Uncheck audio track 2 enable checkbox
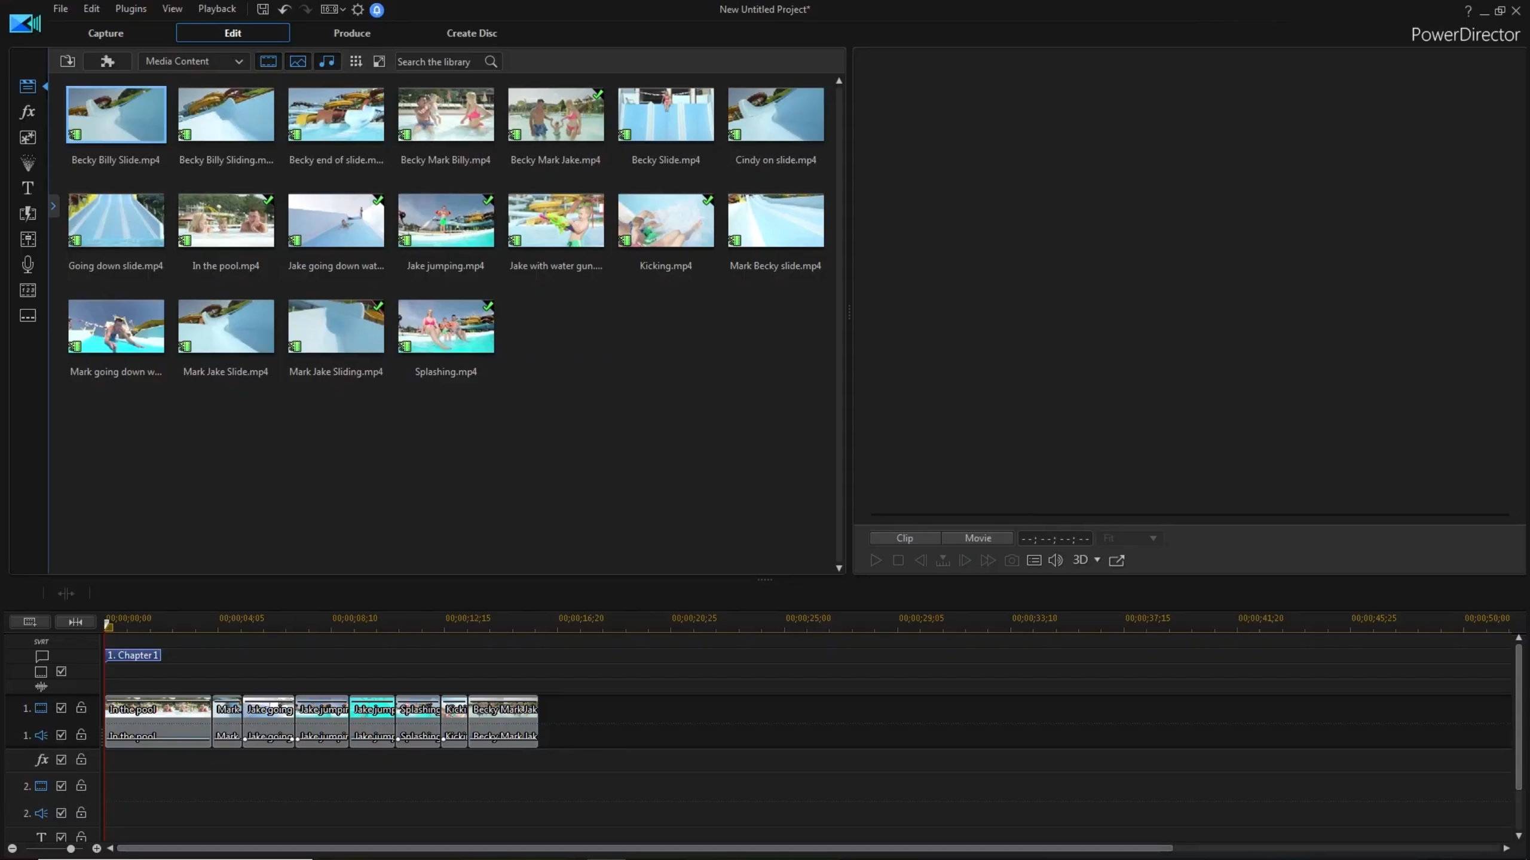This screenshot has height=860, width=1530. pyautogui.click(x=61, y=813)
